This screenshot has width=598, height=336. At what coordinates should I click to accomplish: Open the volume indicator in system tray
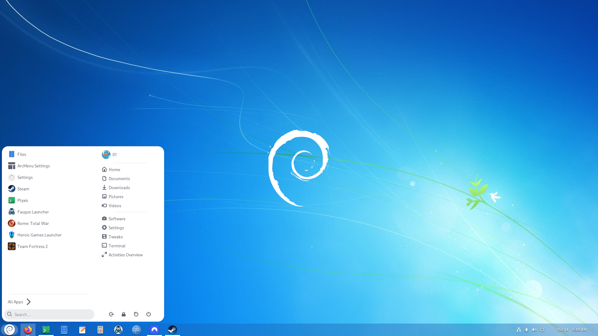534,329
